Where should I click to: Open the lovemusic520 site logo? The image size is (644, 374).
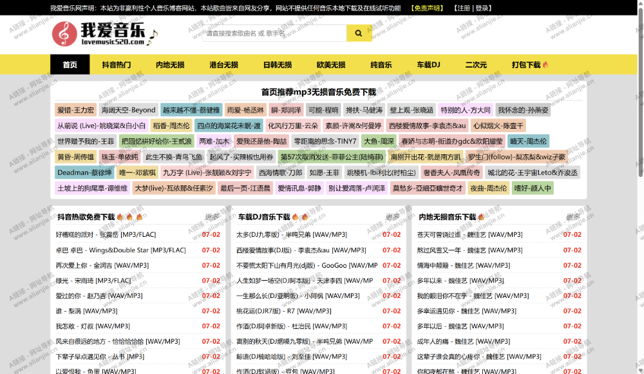(x=105, y=33)
